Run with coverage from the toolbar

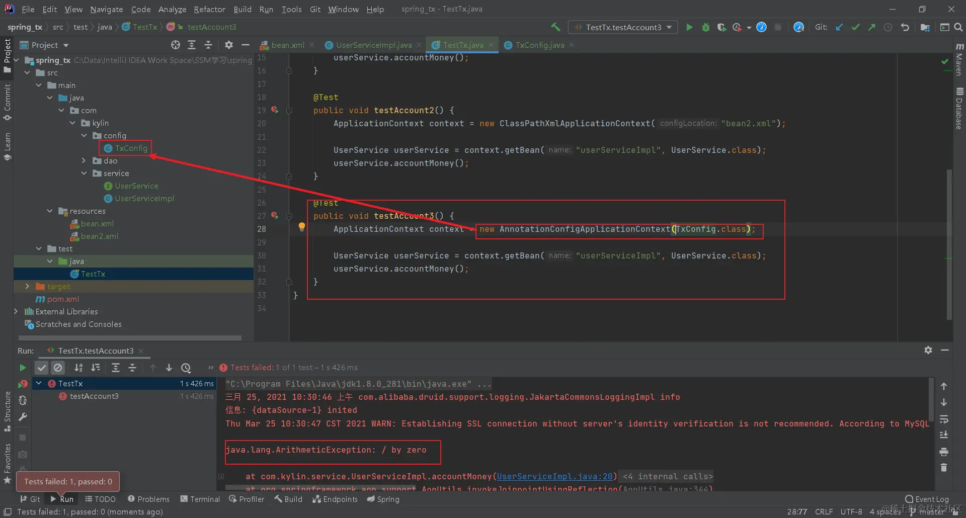[721, 27]
